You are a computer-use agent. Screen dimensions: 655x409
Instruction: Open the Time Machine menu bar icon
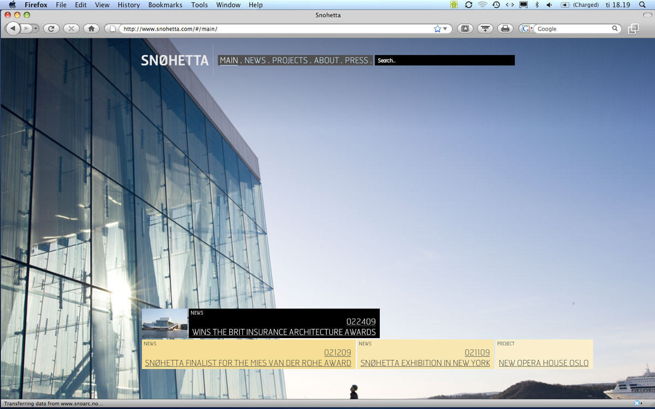[496, 5]
